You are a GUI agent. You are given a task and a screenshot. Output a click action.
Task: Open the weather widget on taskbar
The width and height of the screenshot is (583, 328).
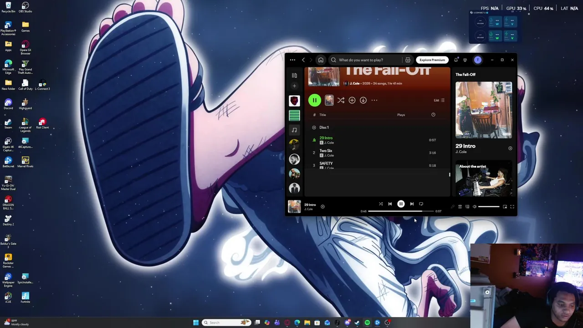click(16, 323)
